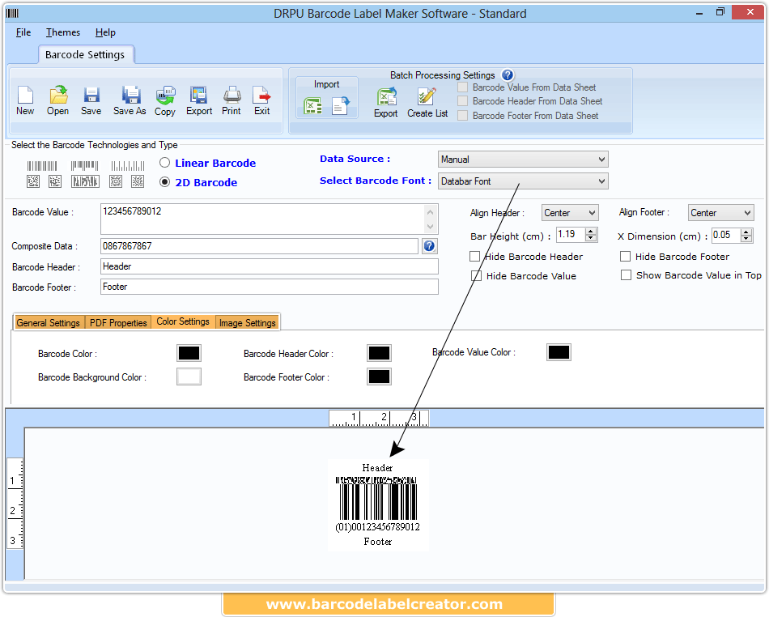Viewport: 769px width, 617px height.
Task: Click the Export icon in the file toolbar
Action: coord(198,96)
